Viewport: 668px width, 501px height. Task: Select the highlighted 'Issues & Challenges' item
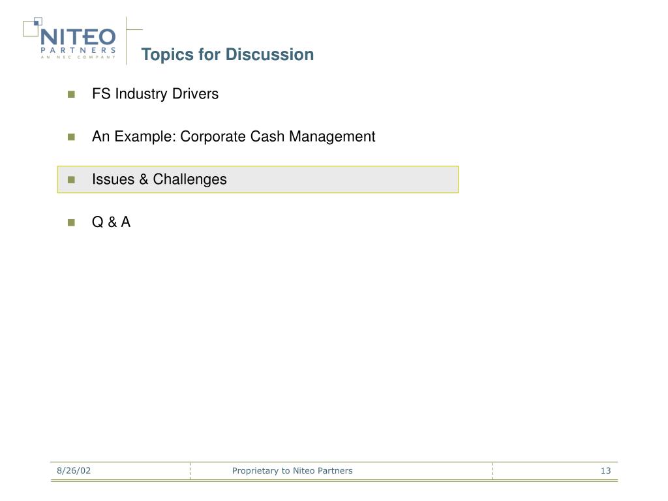tap(258, 179)
